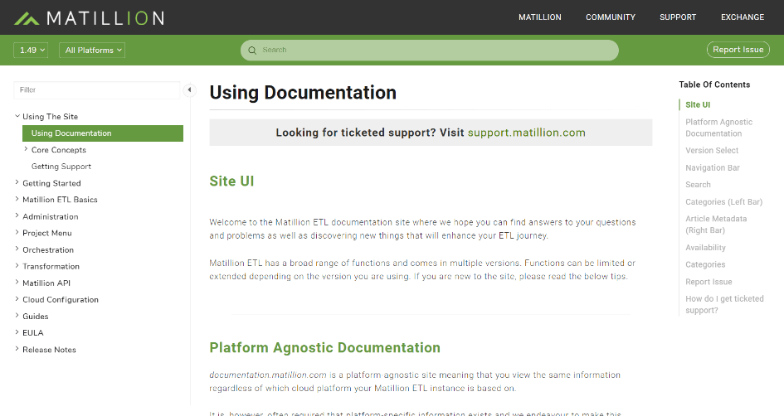Open the support.matillion.com link

[527, 133]
